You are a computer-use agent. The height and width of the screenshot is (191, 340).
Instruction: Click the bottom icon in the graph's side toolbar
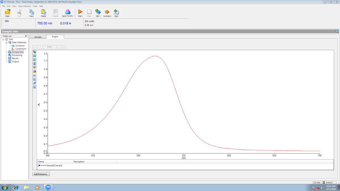[x=35, y=87]
